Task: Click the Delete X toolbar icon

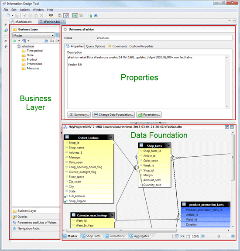Action: (41, 15)
